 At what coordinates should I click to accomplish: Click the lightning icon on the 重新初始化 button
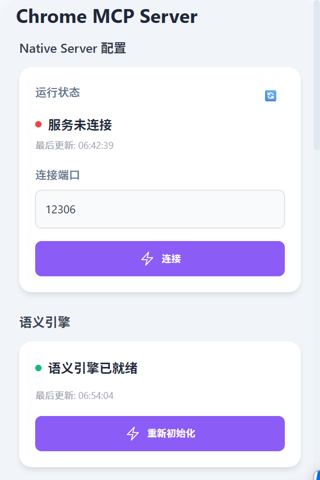point(133,434)
